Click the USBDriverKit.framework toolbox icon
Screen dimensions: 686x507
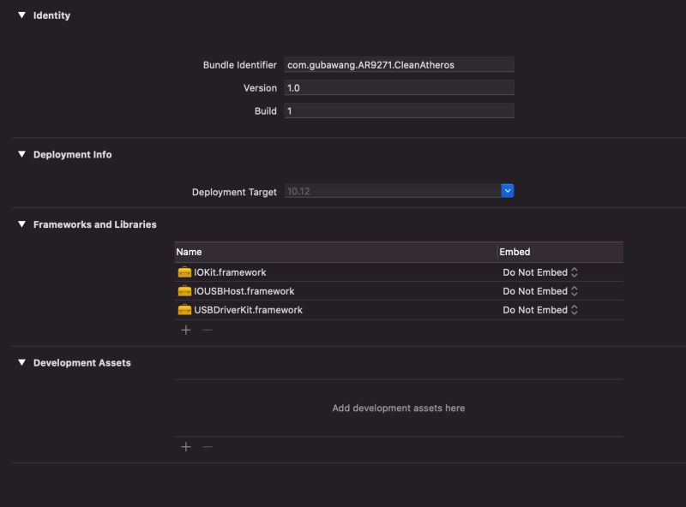[x=187, y=309]
